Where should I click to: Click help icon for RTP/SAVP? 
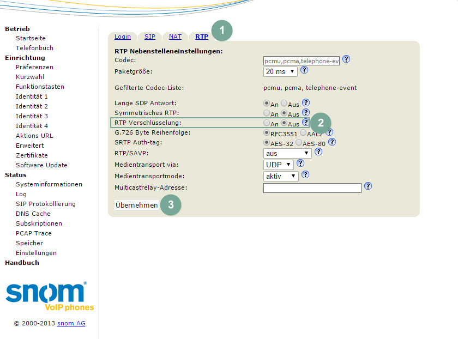click(x=318, y=152)
